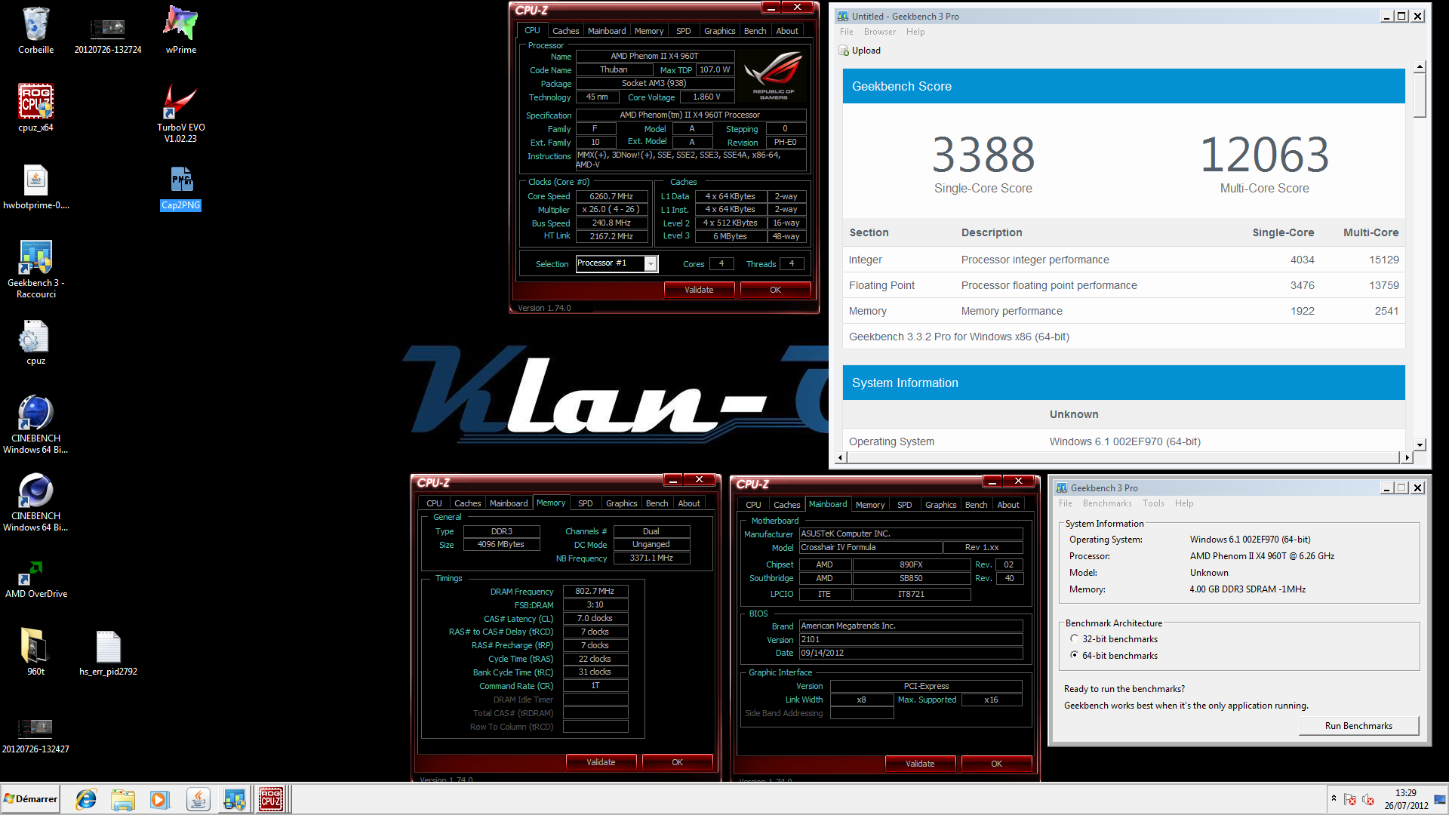Open the file explorer taskbar icon
The width and height of the screenshot is (1449, 815).
point(123,799)
